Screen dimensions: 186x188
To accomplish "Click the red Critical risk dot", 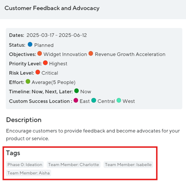I will coord(38,72).
